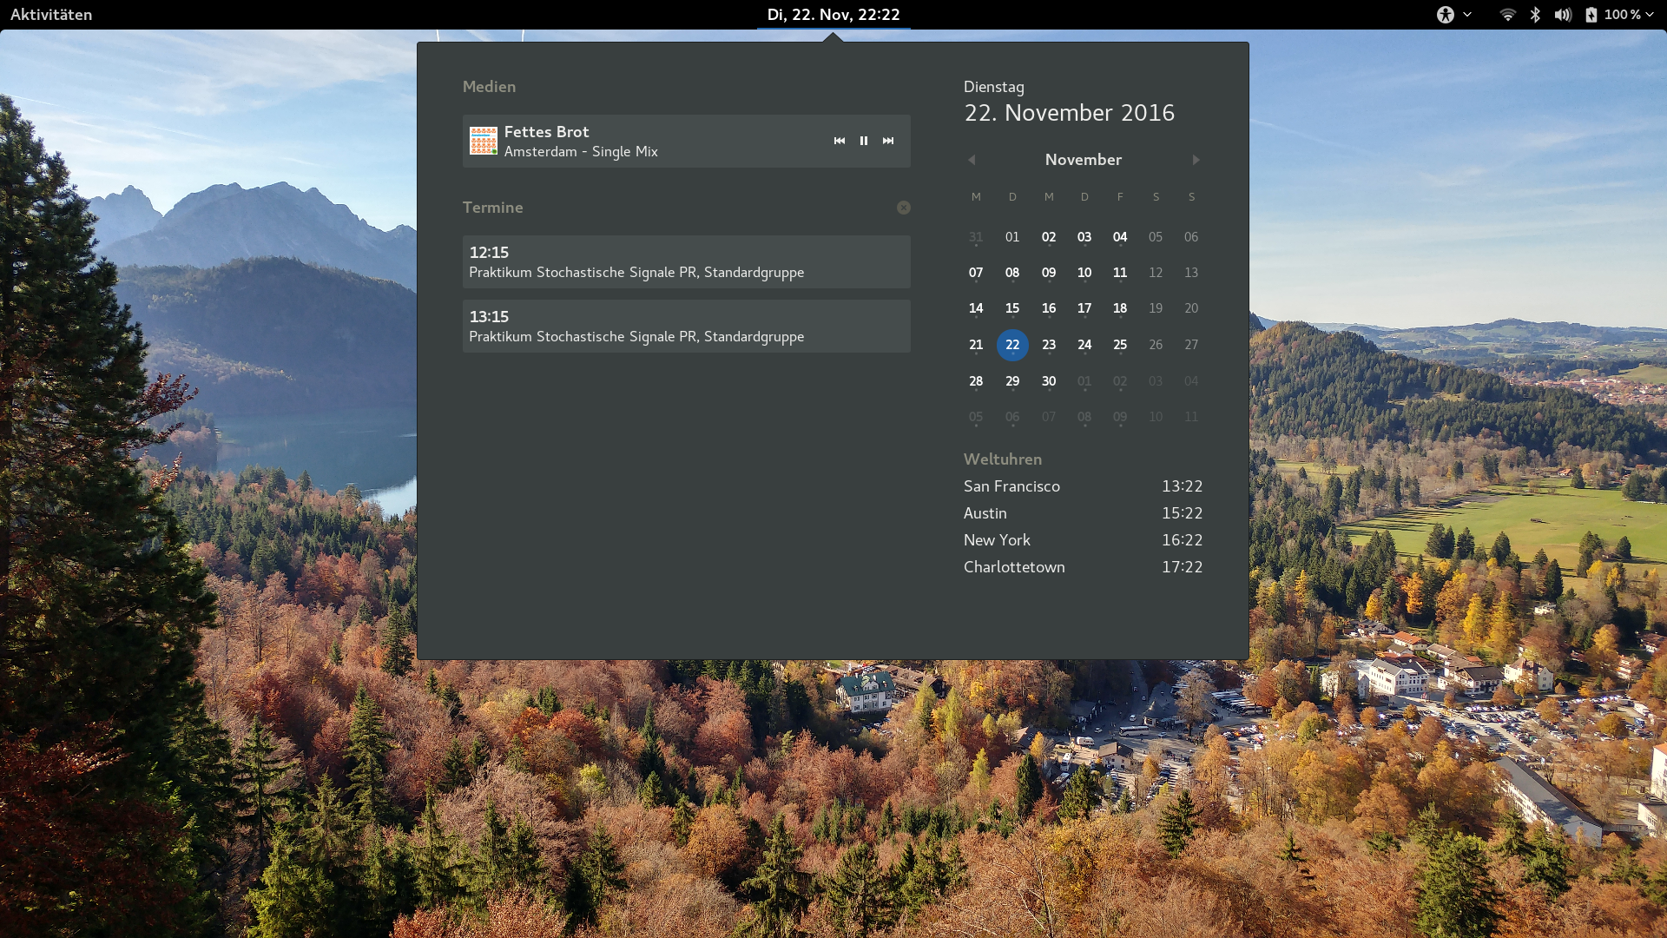The height and width of the screenshot is (938, 1667).
Task: Skip to previous track in media player
Action: point(839,141)
